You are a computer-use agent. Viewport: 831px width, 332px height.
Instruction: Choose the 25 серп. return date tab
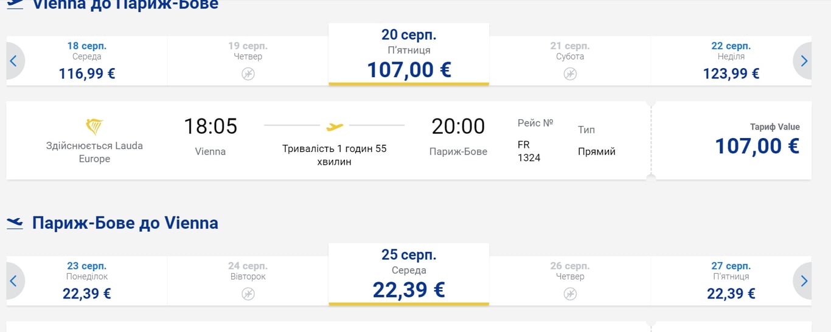tap(409, 275)
